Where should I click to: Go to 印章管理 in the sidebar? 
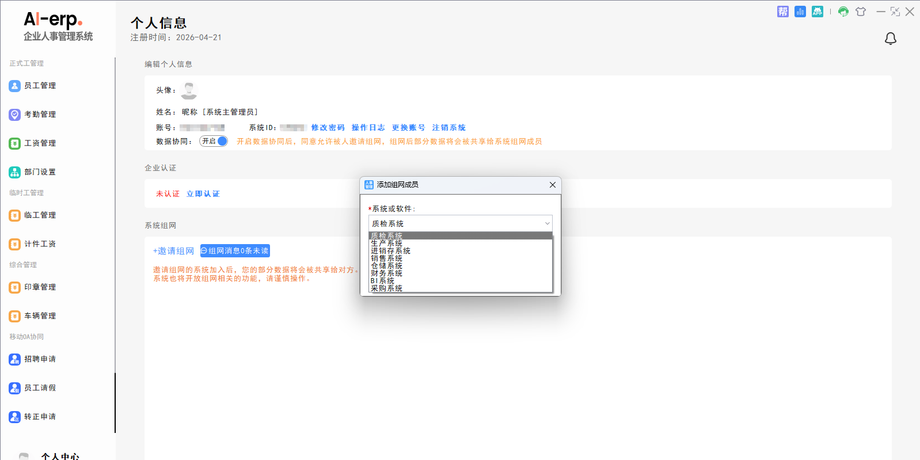coord(40,287)
